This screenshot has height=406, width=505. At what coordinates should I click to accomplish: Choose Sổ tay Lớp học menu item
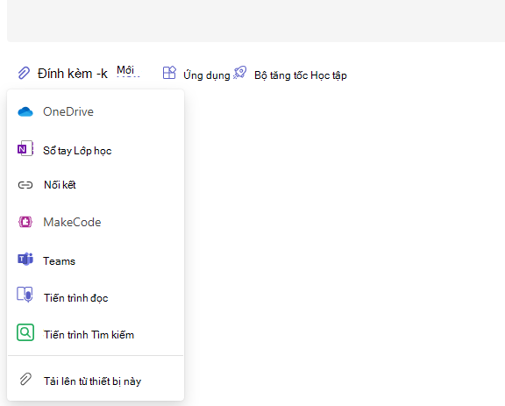click(96, 150)
